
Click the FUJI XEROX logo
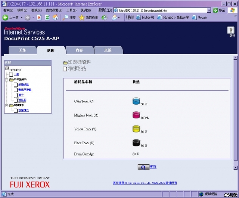(x=30, y=185)
